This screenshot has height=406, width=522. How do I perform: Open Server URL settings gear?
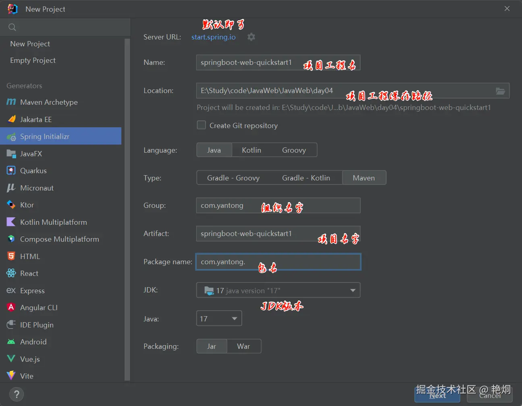tap(251, 37)
